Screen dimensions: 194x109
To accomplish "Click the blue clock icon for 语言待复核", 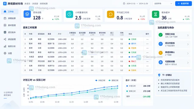I will [161, 44].
